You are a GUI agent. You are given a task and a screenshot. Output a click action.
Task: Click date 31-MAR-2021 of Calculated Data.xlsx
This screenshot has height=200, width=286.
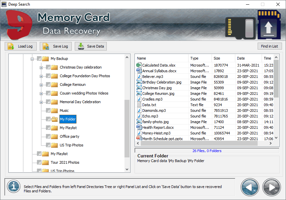(248, 65)
